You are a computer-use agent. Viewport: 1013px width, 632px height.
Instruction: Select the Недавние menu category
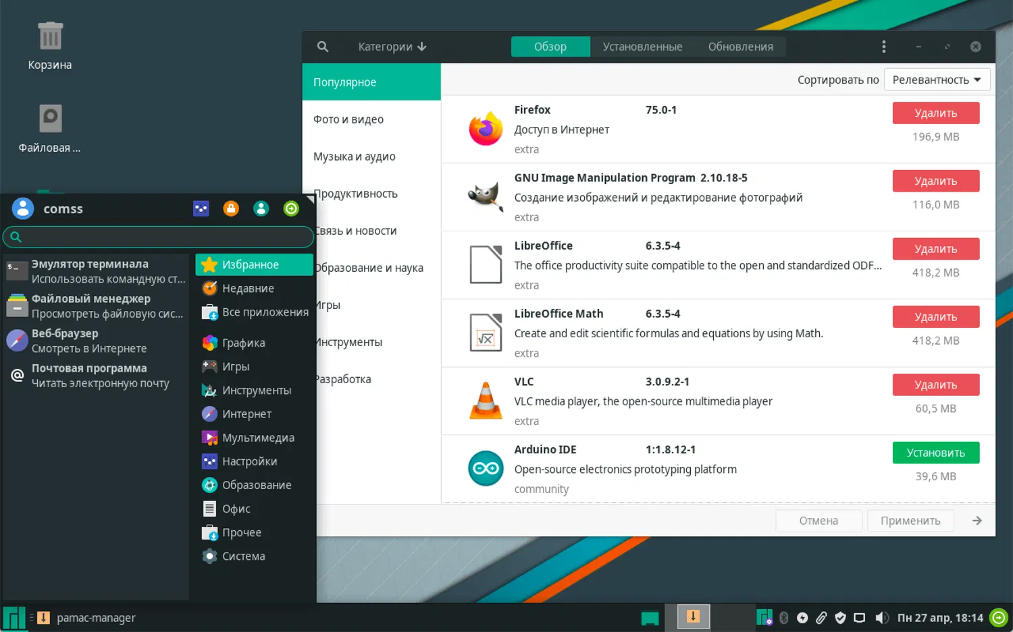(x=255, y=288)
